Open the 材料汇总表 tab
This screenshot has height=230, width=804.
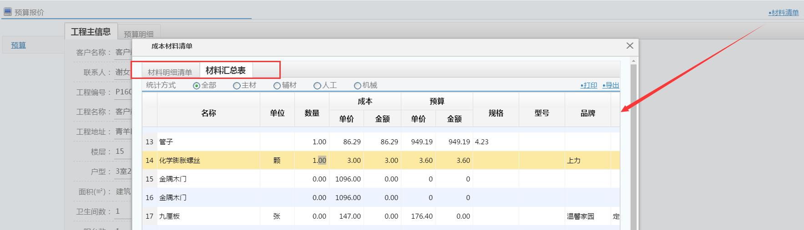[226, 71]
